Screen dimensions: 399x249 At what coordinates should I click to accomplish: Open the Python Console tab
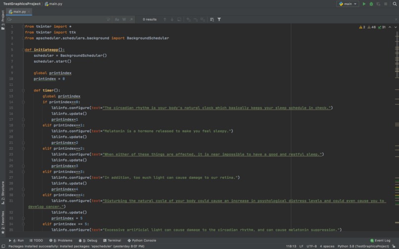[x=142, y=241]
